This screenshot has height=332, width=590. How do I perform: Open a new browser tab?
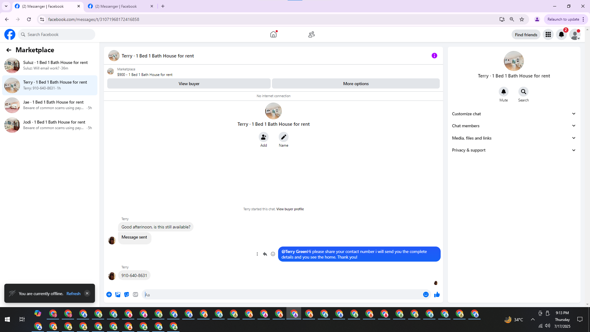[x=163, y=6]
